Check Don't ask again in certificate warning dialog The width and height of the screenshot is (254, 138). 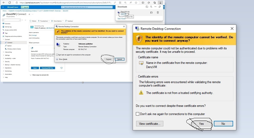pyautogui.click(x=137, y=114)
